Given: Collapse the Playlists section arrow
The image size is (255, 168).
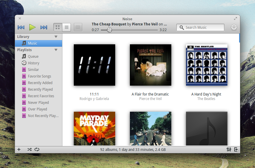Looking at the screenshot, I should pos(56,50).
